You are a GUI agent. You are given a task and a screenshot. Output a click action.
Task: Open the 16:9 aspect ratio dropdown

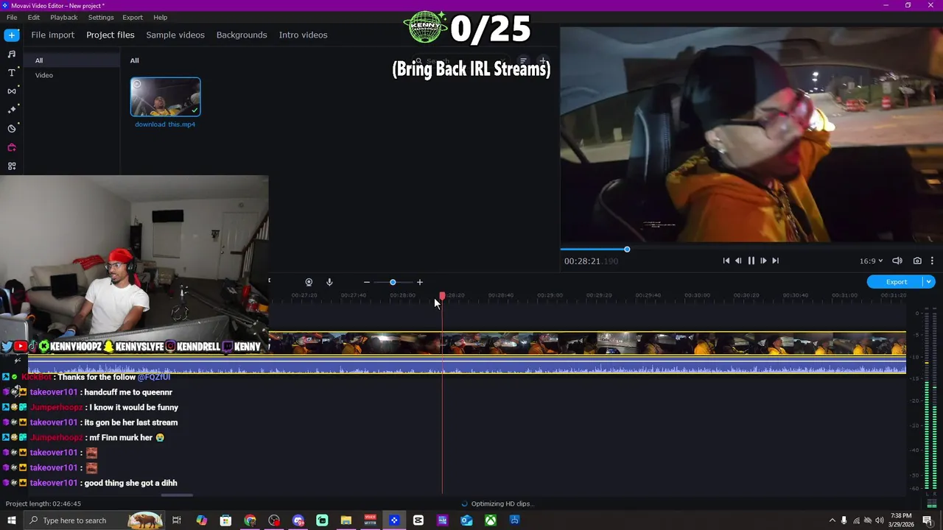[x=871, y=261]
